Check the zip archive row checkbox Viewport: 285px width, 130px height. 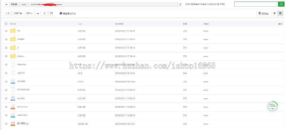click(6, 124)
